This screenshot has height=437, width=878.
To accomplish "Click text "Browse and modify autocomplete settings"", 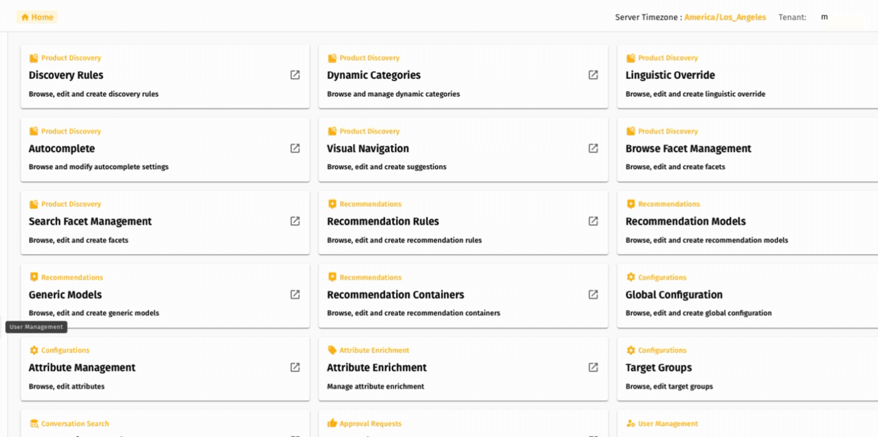I will click(x=99, y=166).
